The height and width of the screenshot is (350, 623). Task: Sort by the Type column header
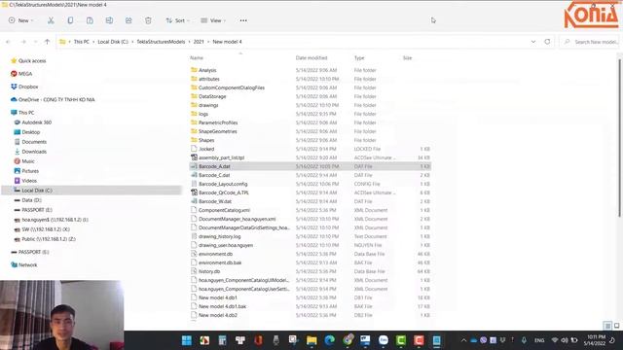tap(359, 58)
